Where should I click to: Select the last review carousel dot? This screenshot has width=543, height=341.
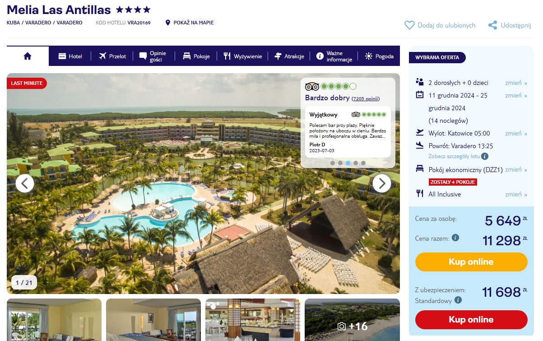point(363,163)
